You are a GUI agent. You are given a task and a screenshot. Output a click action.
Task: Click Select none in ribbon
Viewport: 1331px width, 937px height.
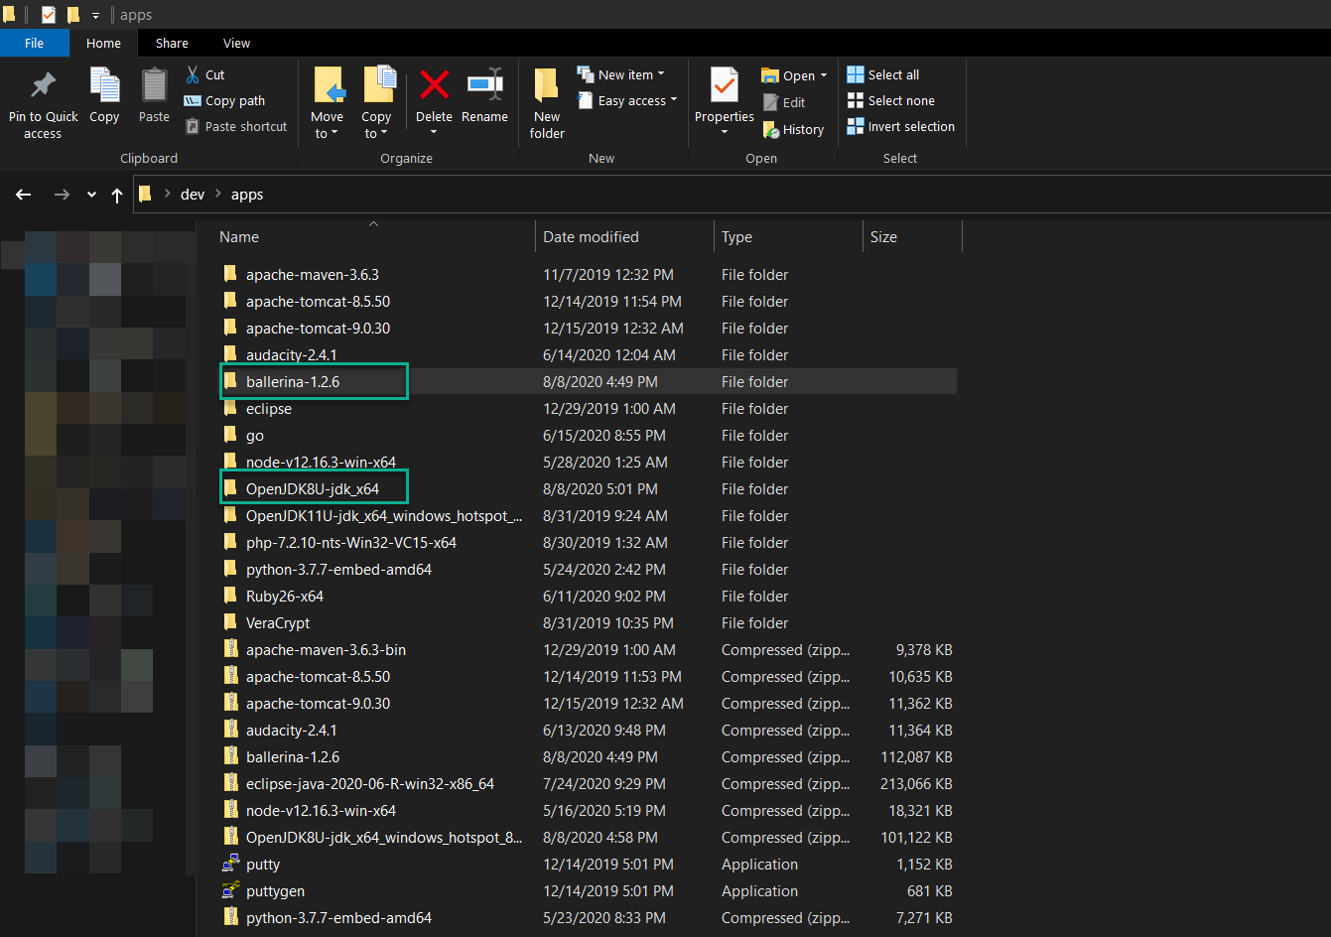[x=891, y=100]
